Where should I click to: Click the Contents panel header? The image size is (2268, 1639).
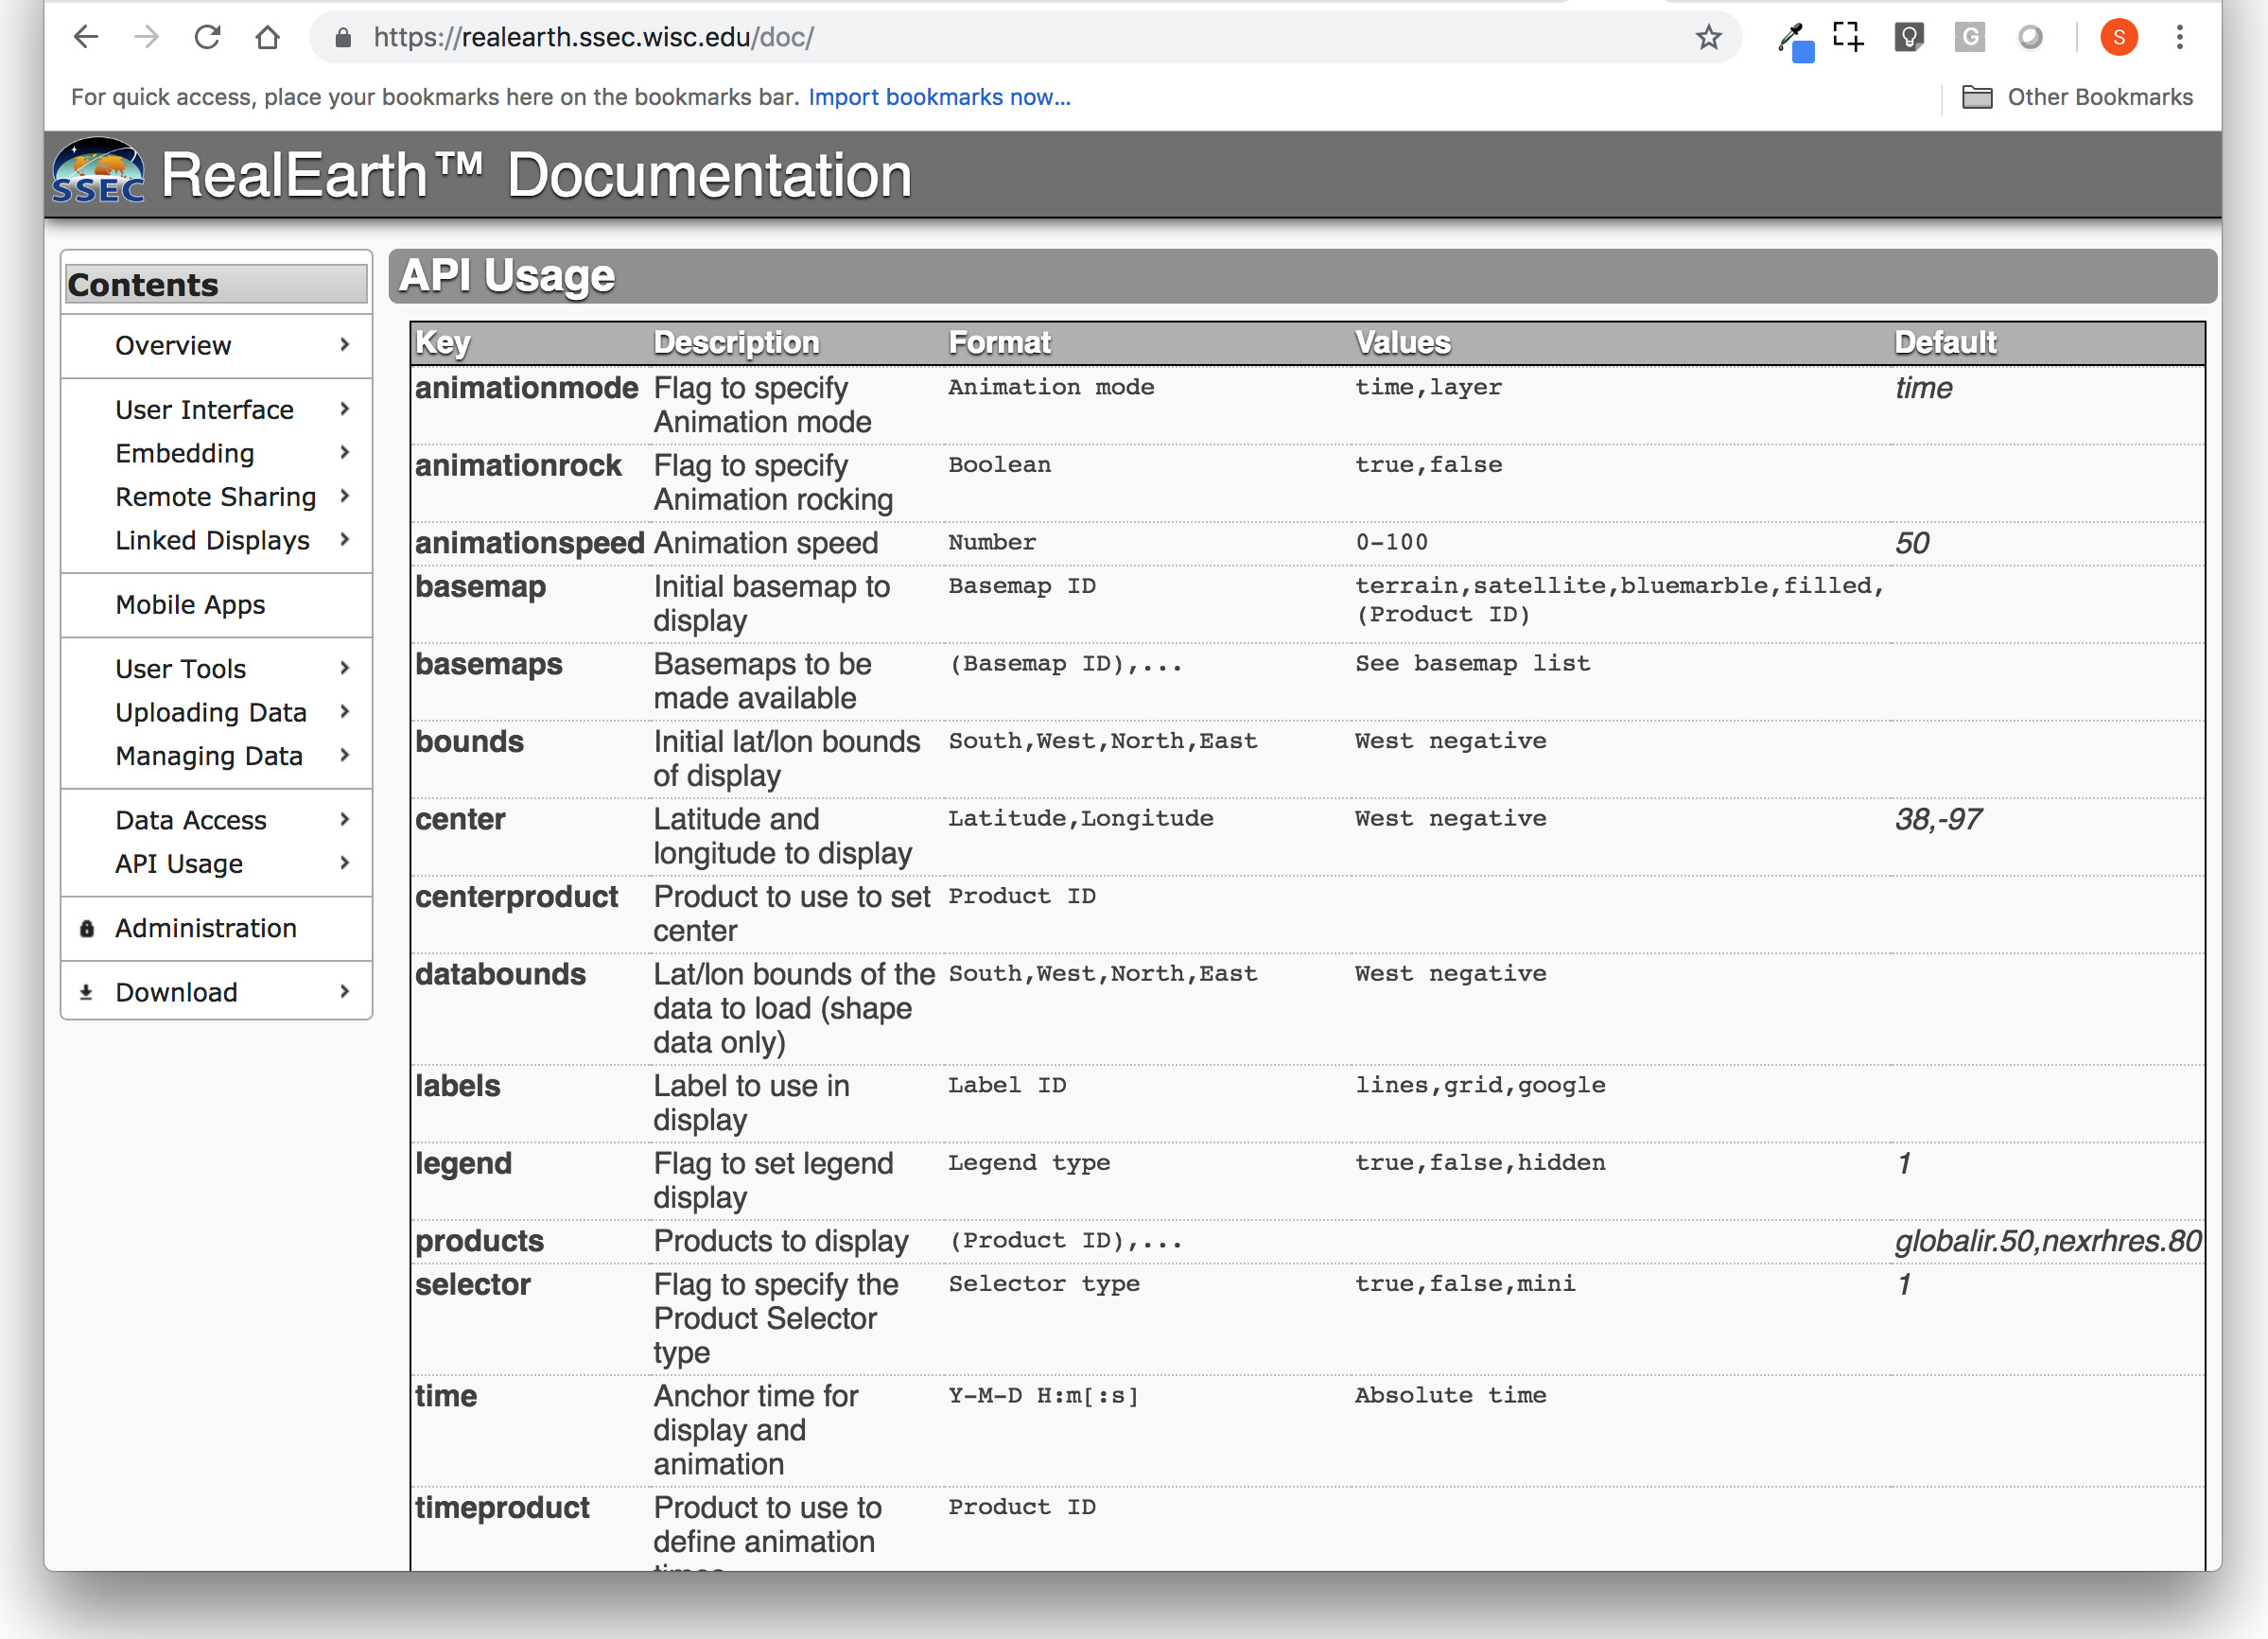216,285
